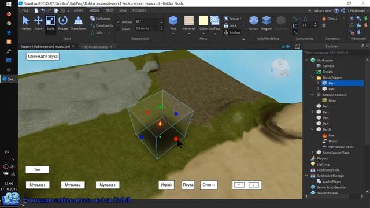Open the Share icon in title ribbon
The width and height of the screenshot is (370, 208).
coord(343,10)
